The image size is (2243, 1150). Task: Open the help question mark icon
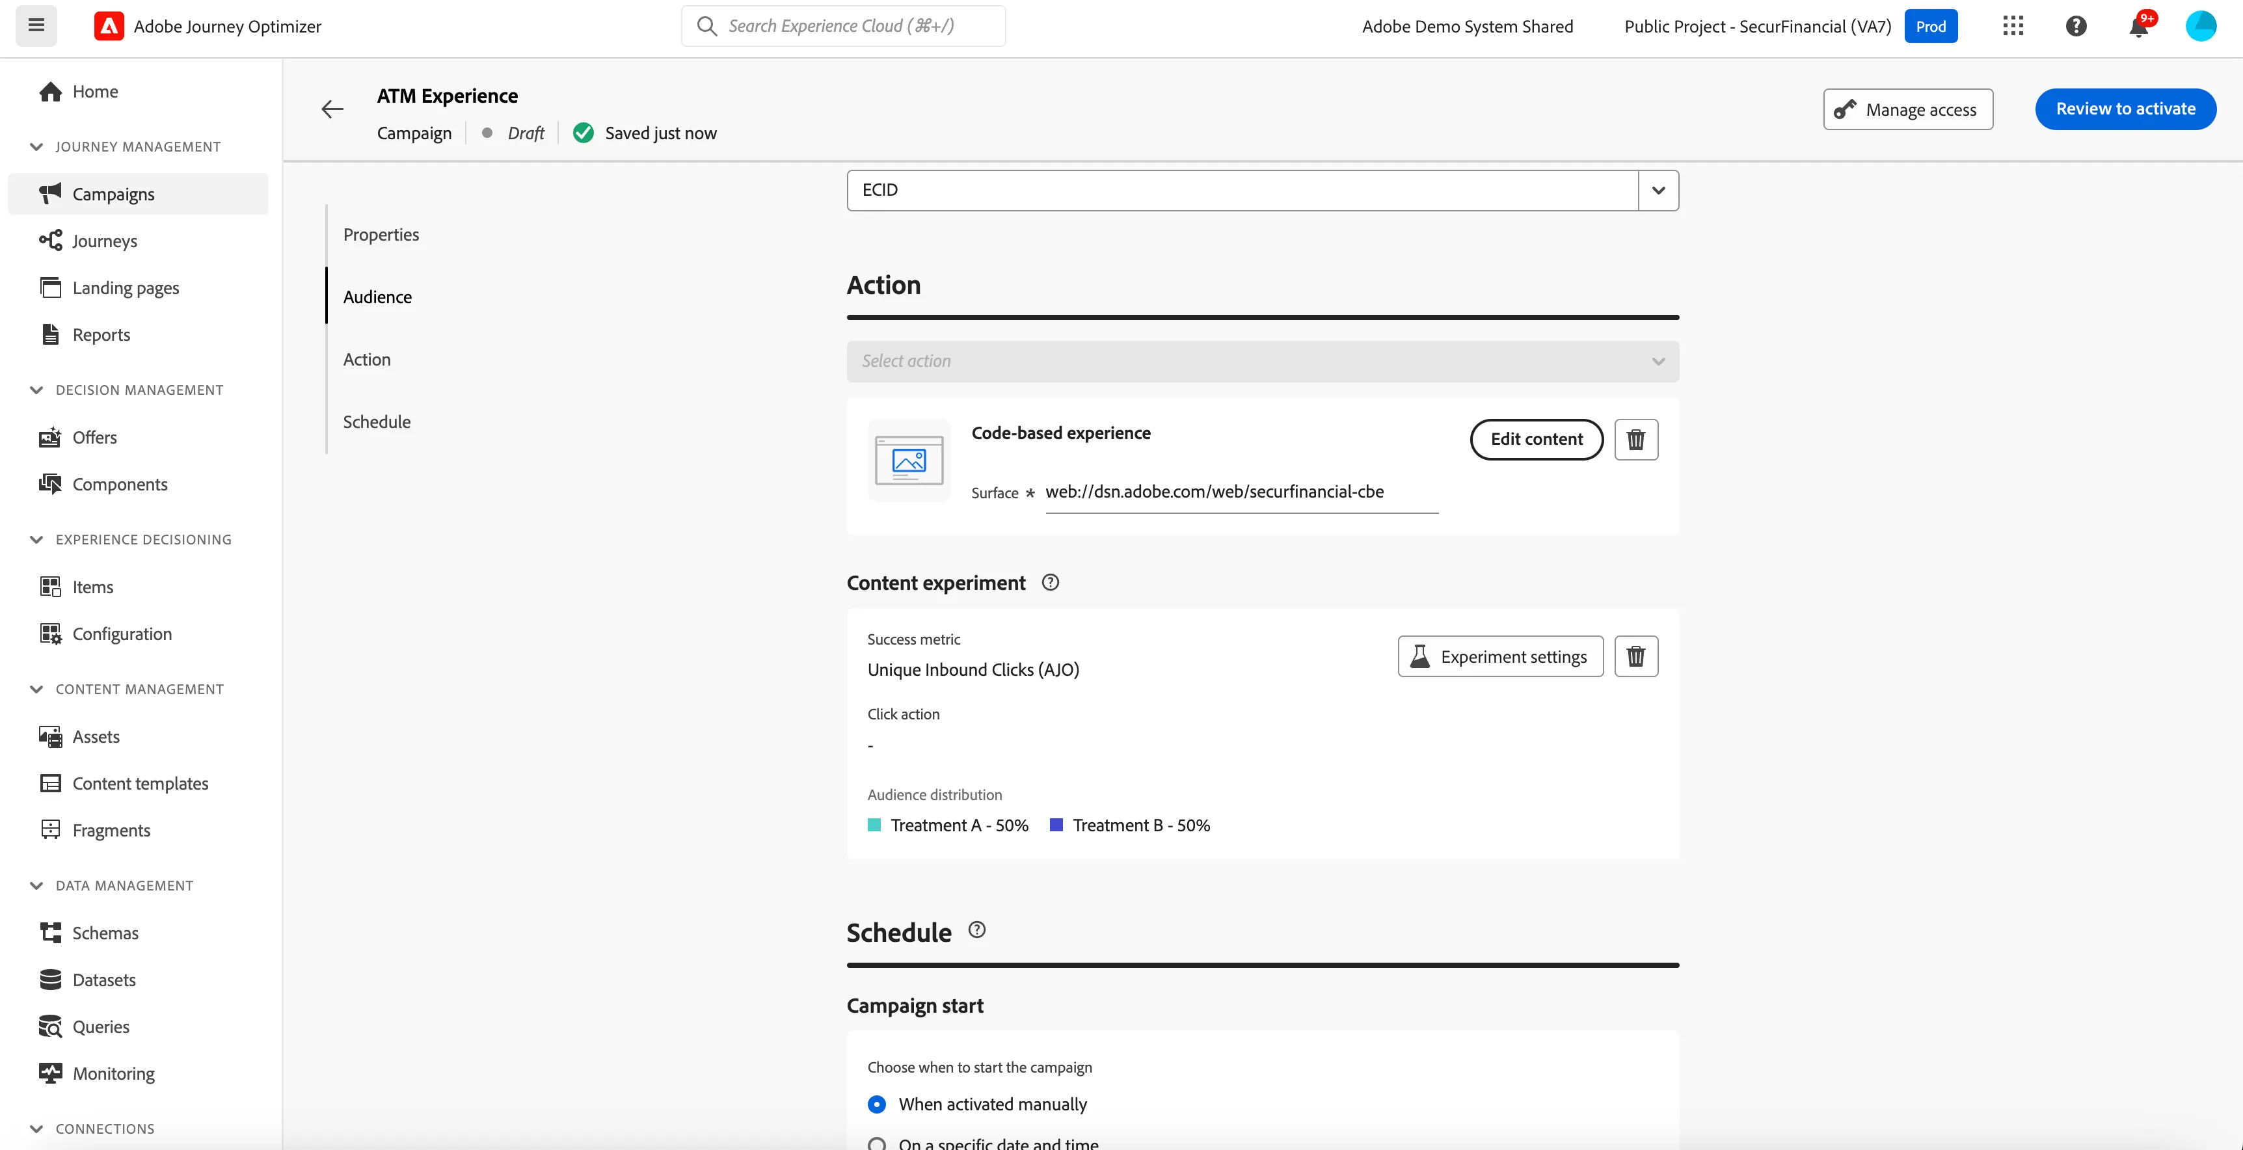coord(2076,26)
